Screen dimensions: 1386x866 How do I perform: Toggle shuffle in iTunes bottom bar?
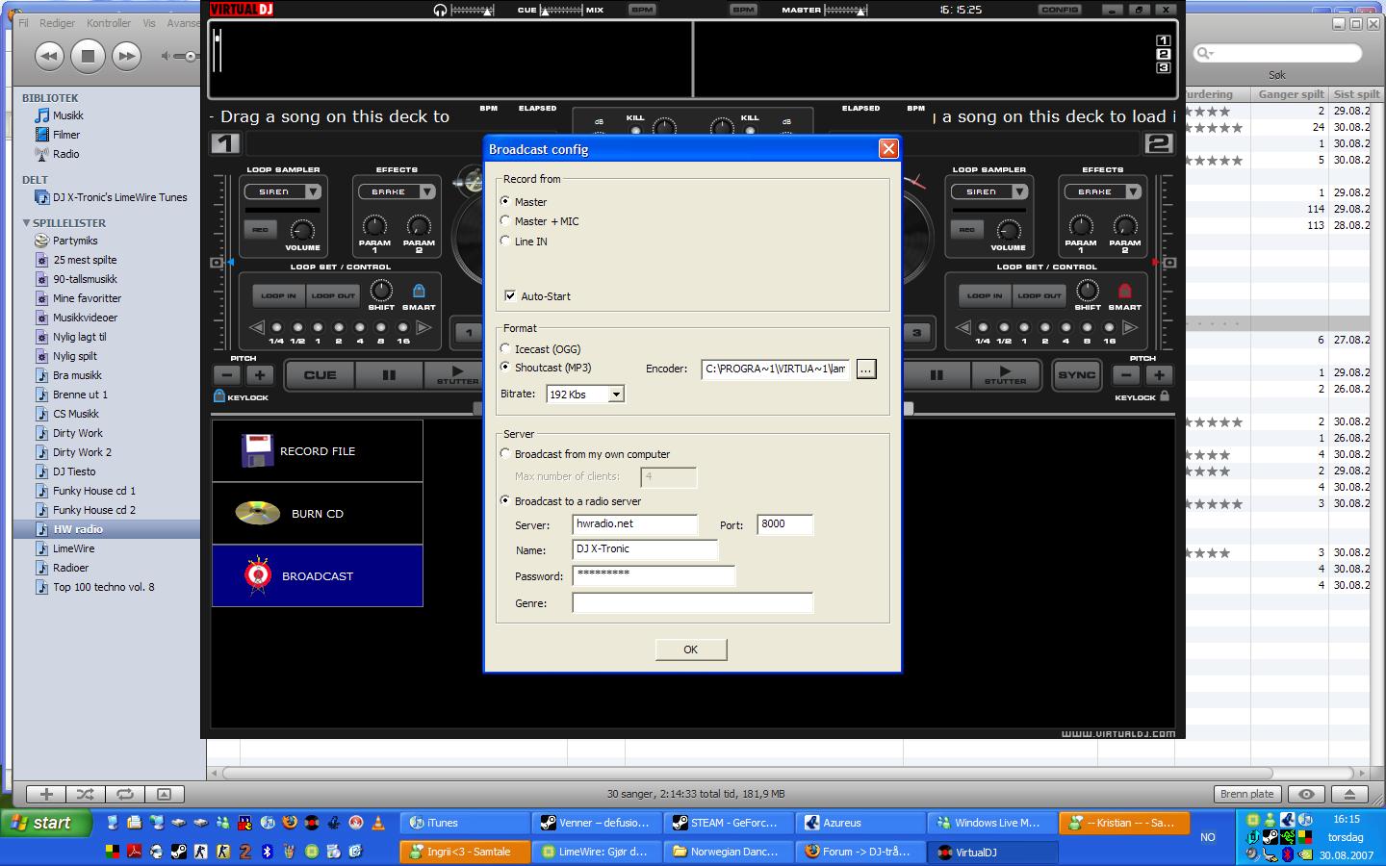pos(86,794)
